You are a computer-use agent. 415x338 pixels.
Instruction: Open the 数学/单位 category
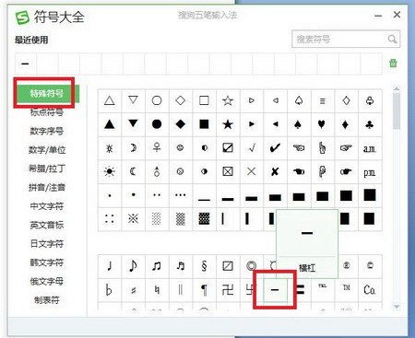point(47,150)
